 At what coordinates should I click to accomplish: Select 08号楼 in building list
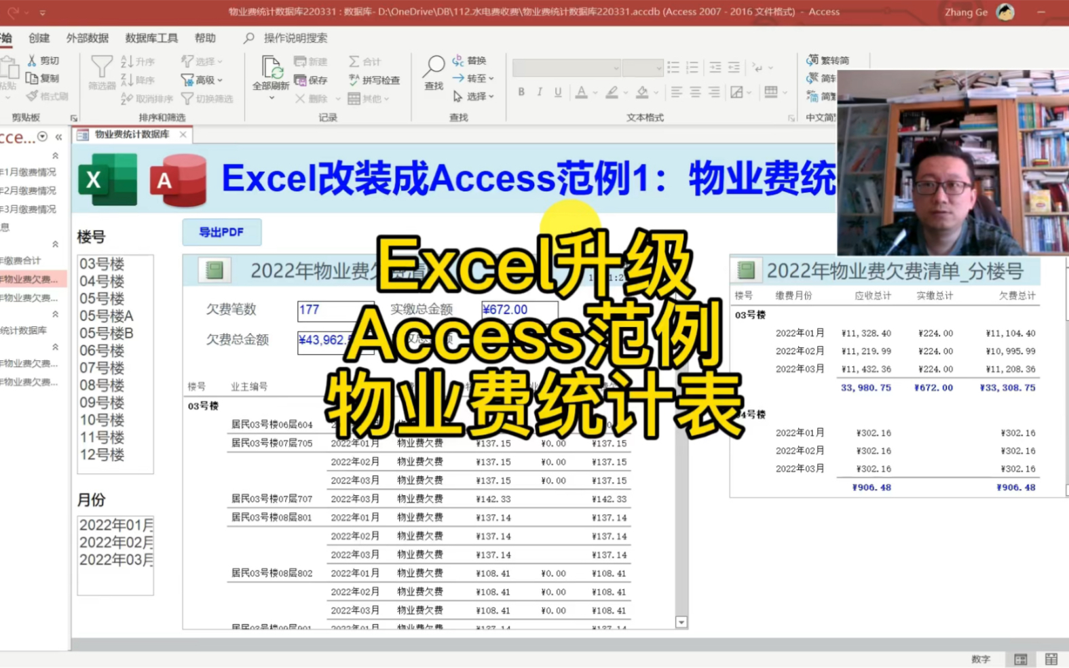tap(102, 385)
